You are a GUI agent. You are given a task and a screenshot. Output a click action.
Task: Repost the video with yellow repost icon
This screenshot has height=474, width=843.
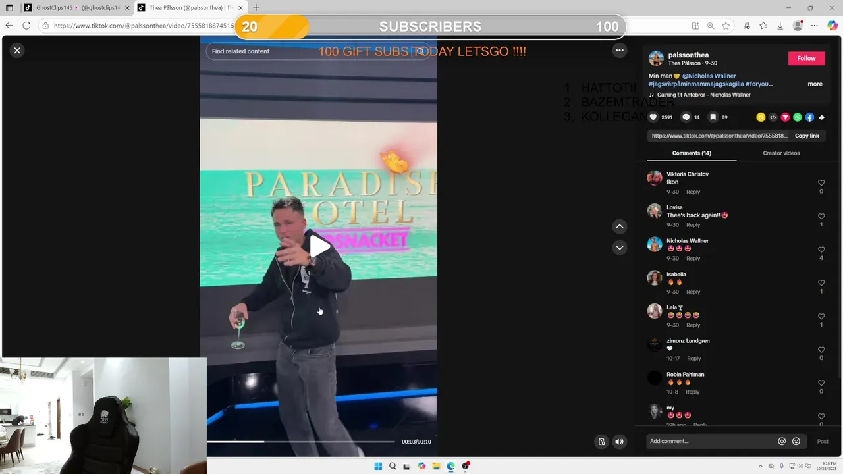pyautogui.click(x=761, y=117)
